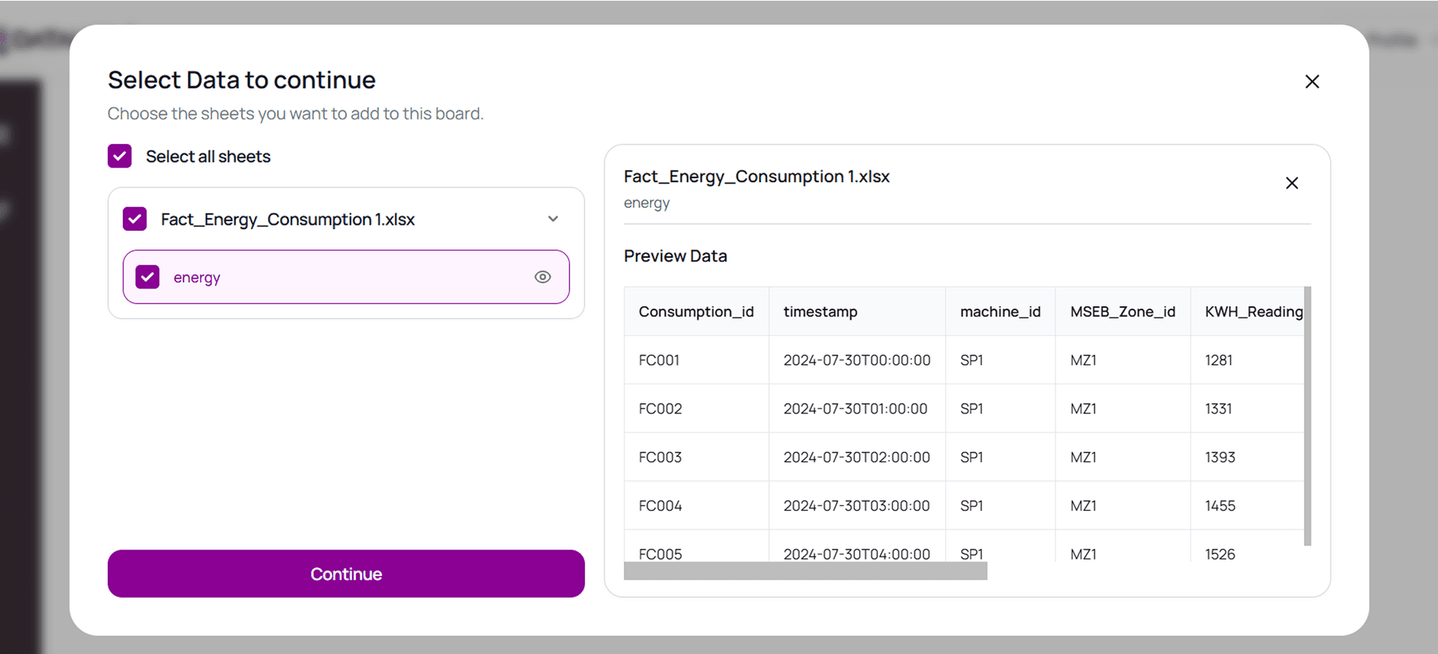Click the machine_id column header
The height and width of the screenshot is (654, 1438).
click(1000, 312)
